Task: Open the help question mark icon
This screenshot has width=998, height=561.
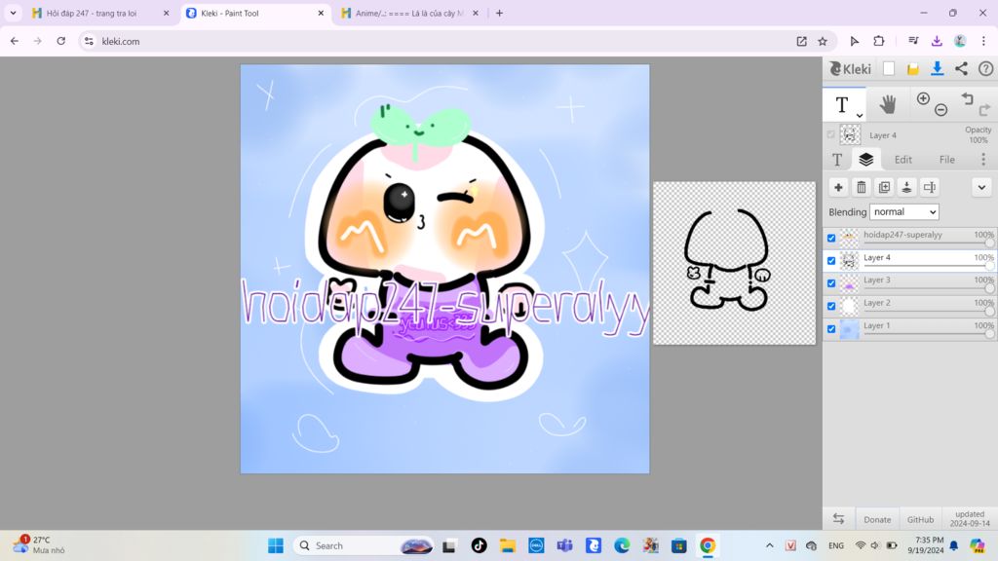Action: pos(984,69)
